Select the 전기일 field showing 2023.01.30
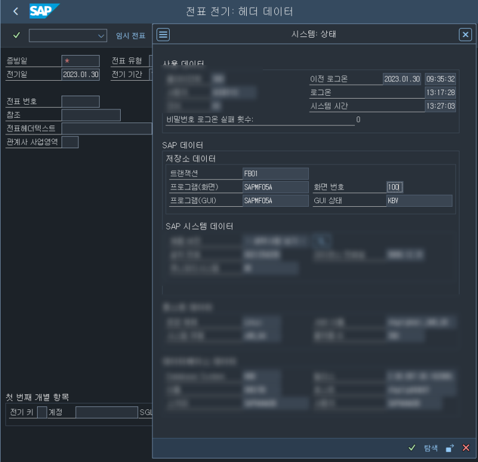This screenshot has height=462, width=478. [81, 74]
